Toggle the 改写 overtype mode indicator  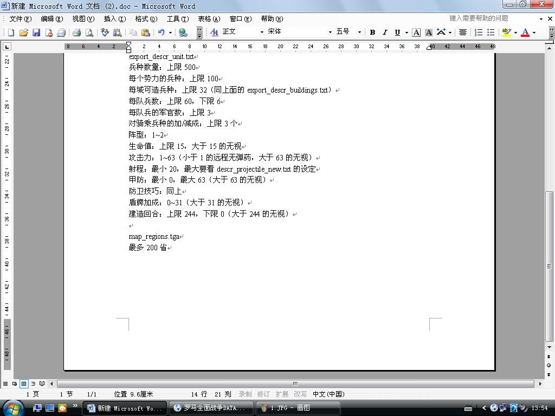tap(300, 394)
